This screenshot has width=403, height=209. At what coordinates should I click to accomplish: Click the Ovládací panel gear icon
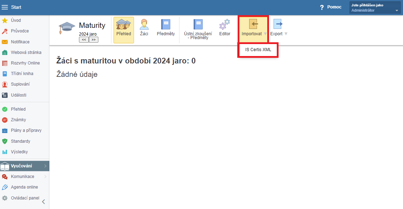(x=5, y=198)
